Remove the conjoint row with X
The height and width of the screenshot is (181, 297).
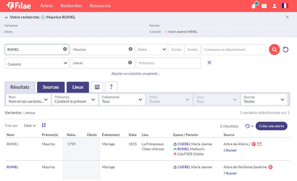click(x=209, y=63)
